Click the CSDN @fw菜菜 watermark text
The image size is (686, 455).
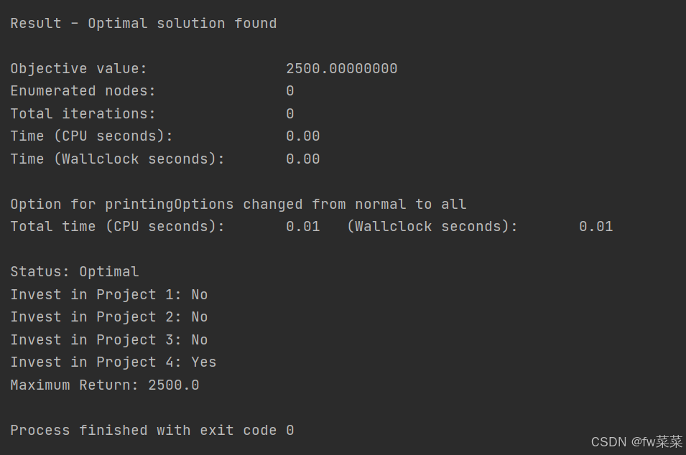[x=636, y=442]
